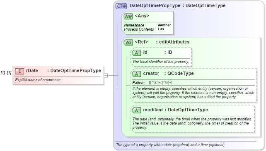Open DateOptTimePropType type link on rDate
The image size is (266, 151).
click(x=76, y=70)
